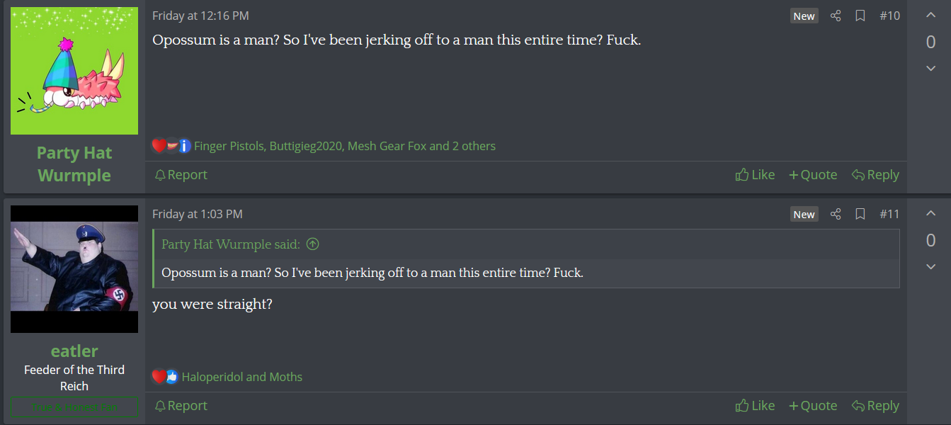
Task: Quote Party Hat Wurmple's post
Action: (813, 175)
